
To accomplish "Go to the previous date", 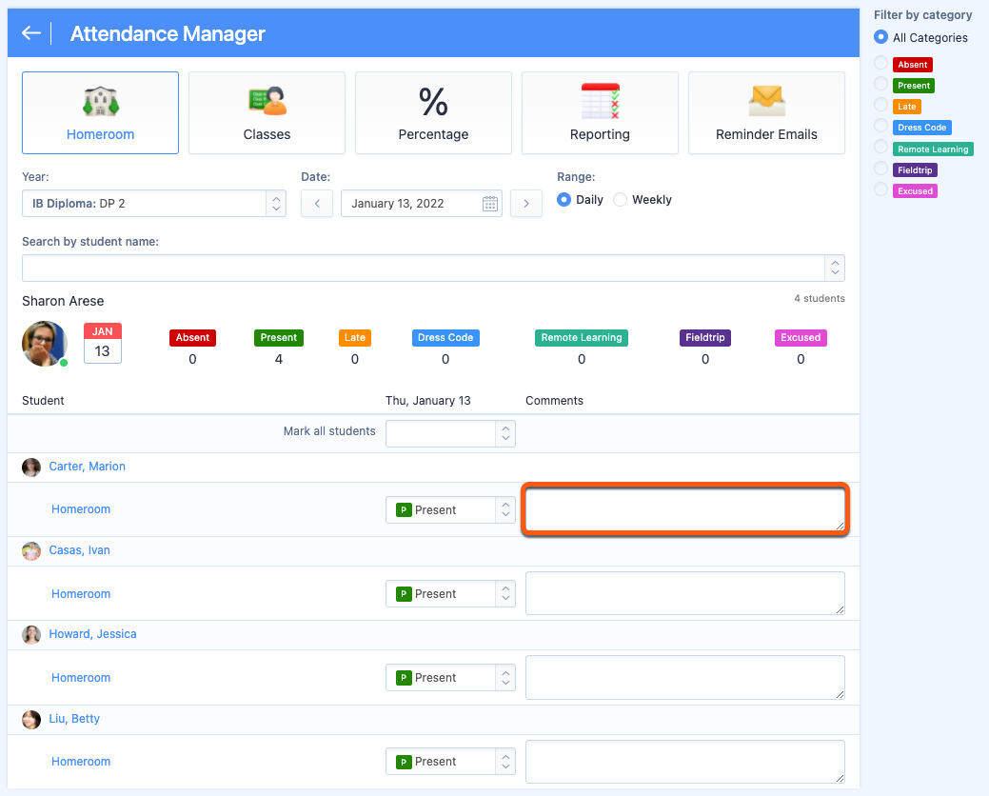I will (317, 203).
